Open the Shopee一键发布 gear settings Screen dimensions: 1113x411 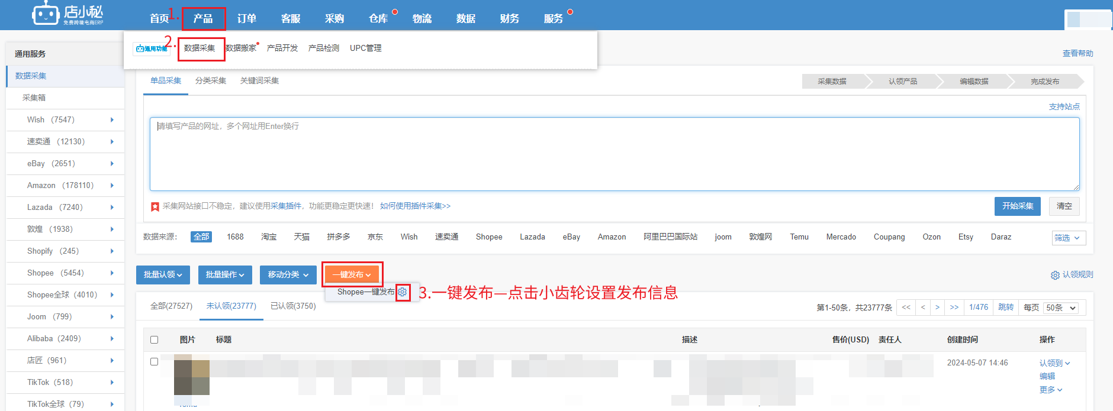pos(403,292)
